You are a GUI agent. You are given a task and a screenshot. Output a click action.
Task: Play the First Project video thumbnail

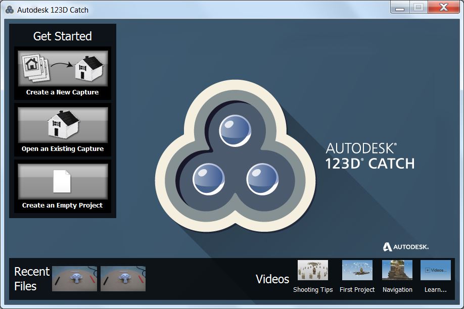[357, 270]
